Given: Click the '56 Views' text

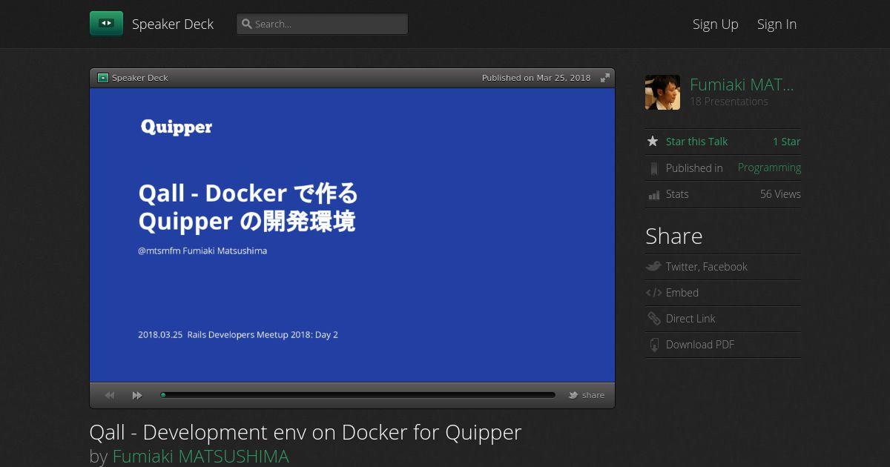Looking at the screenshot, I should coord(780,194).
